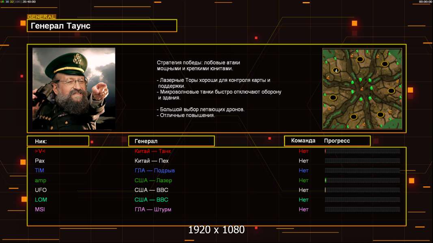Screen dimensions: 433x243
Task: Select start position 4 on the map
Action: 336,70
